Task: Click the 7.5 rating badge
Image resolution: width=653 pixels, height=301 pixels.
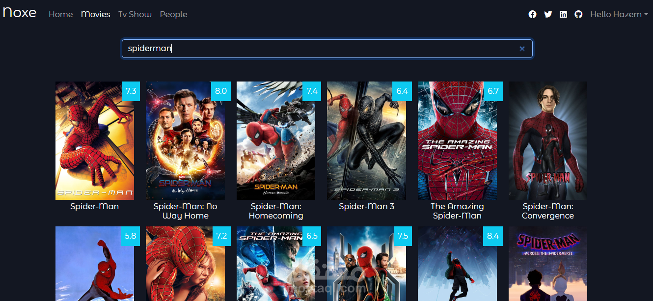Action: (x=402, y=236)
